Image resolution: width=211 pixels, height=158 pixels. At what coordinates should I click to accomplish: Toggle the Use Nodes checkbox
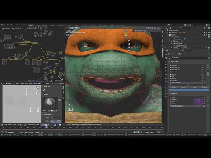coord(34,83)
